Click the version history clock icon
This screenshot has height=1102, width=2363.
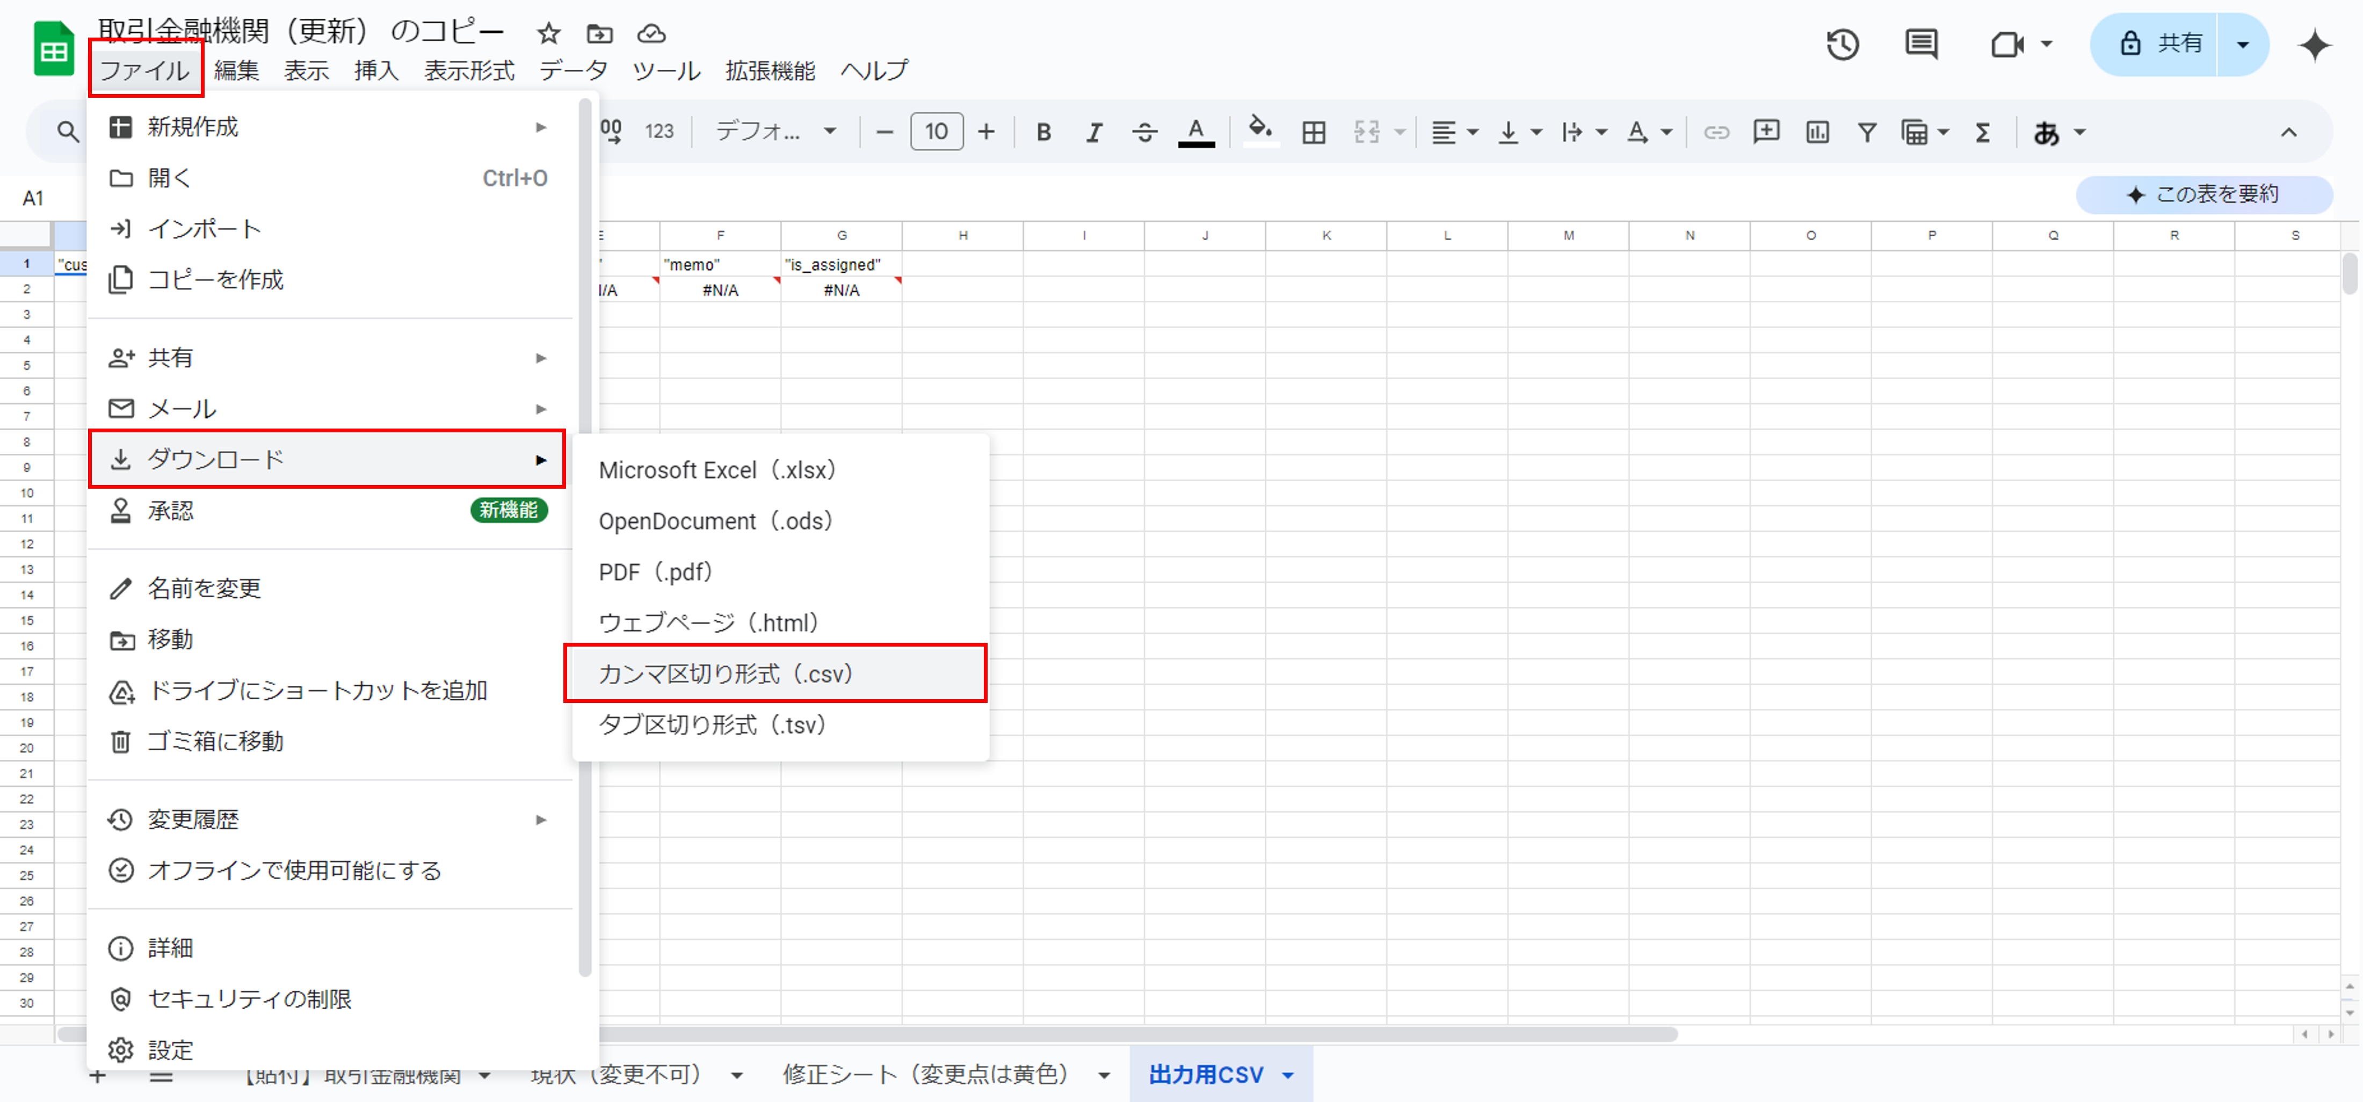click(1842, 44)
